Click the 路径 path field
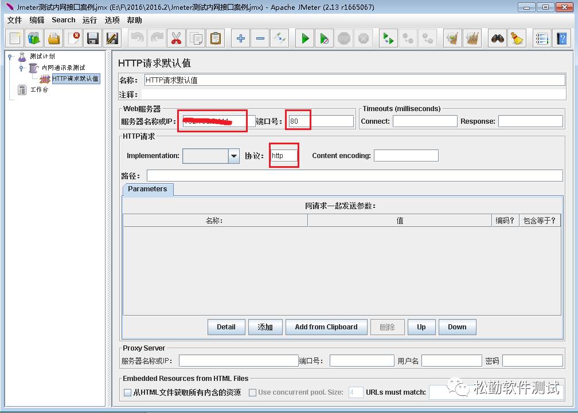Viewport: 578px width, 413px height. pos(354,176)
